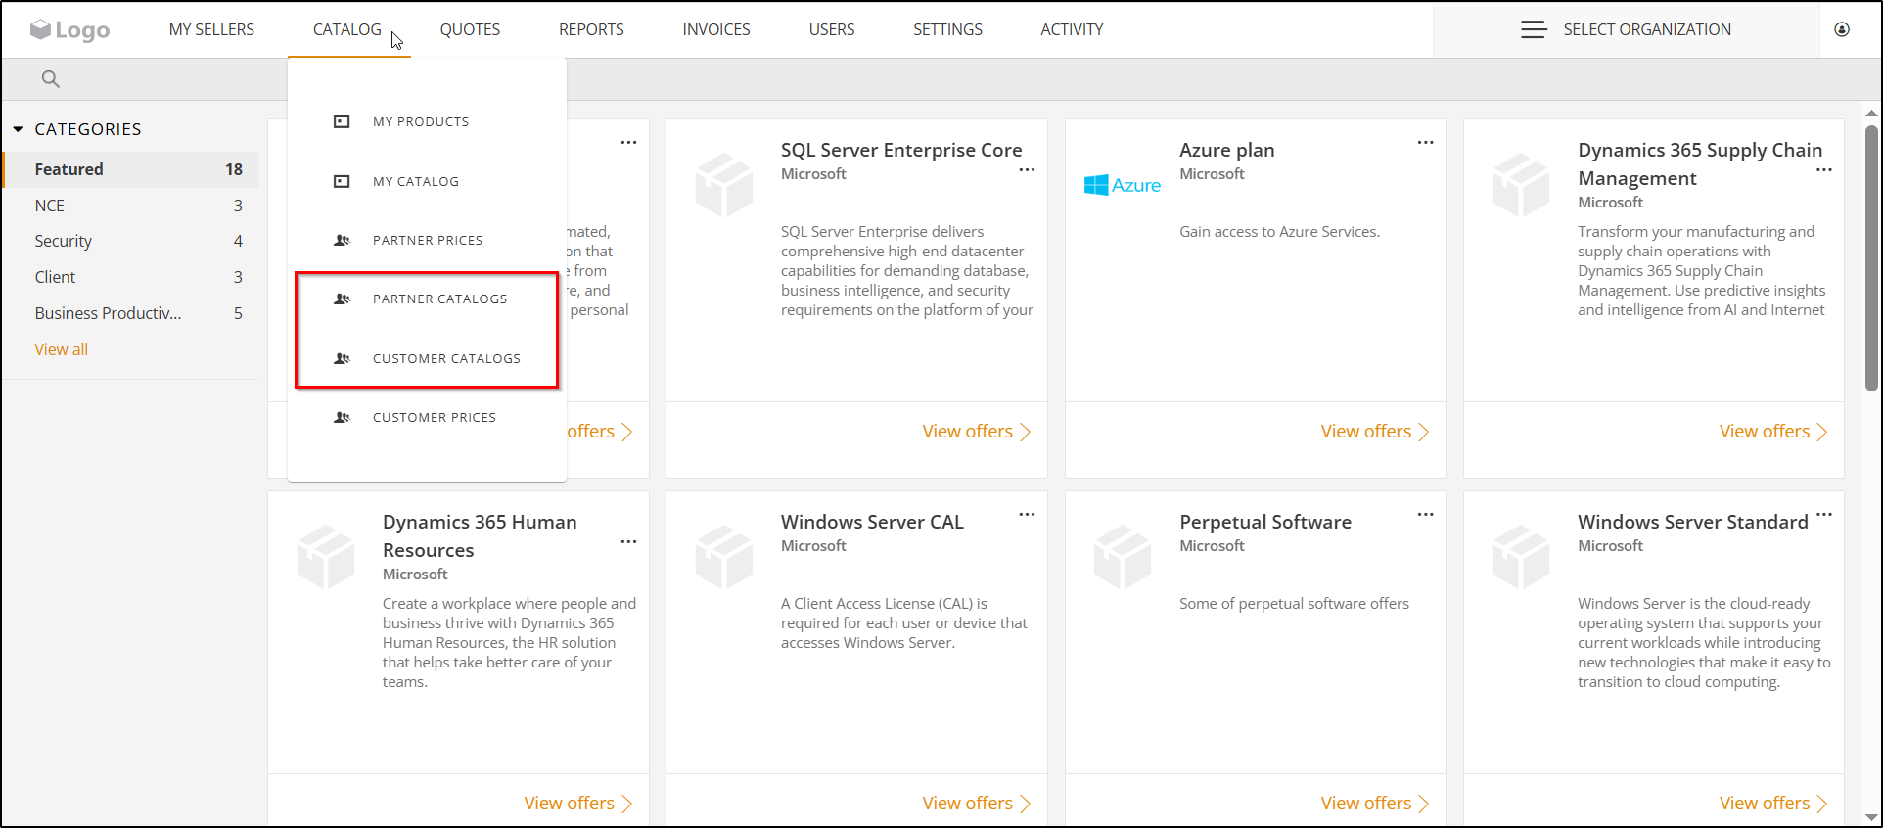This screenshot has width=1883, height=828.
Task: Go to the Invoices menu
Action: (716, 29)
